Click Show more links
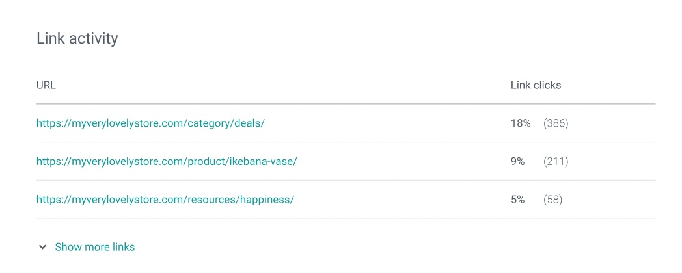This screenshot has width=682, height=273. point(95,248)
